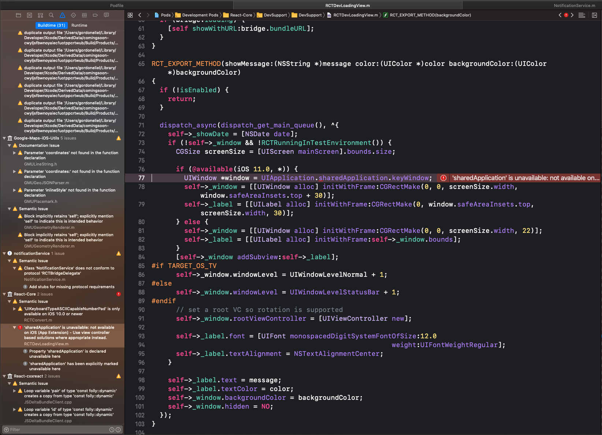Click the red error icon on line 77
The height and width of the screenshot is (435, 602).
click(x=443, y=178)
